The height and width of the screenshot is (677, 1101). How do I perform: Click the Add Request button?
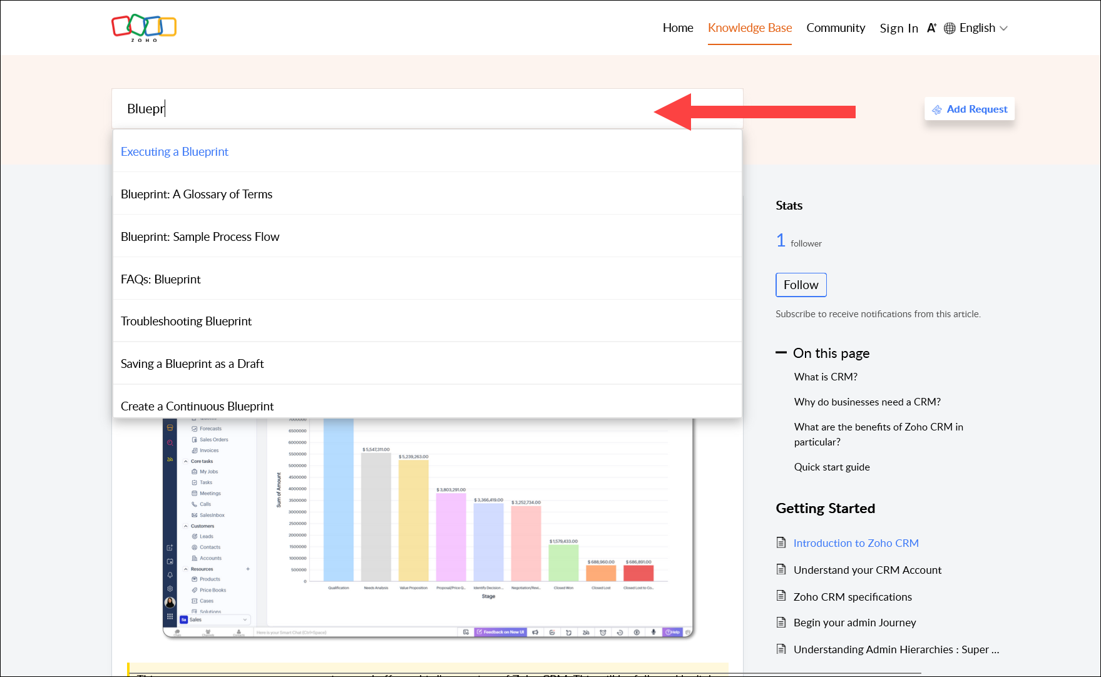point(970,109)
